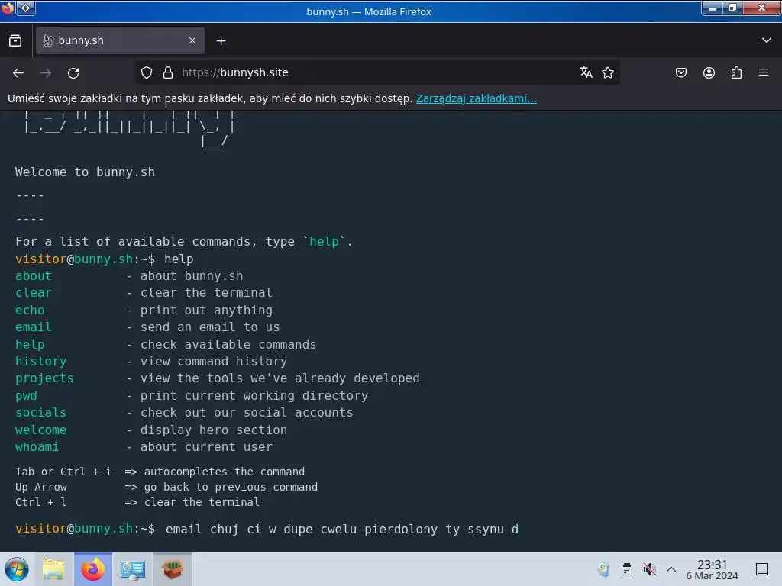This screenshot has width=782, height=586.
Task: Go back to the previous page
Action: 18,72
